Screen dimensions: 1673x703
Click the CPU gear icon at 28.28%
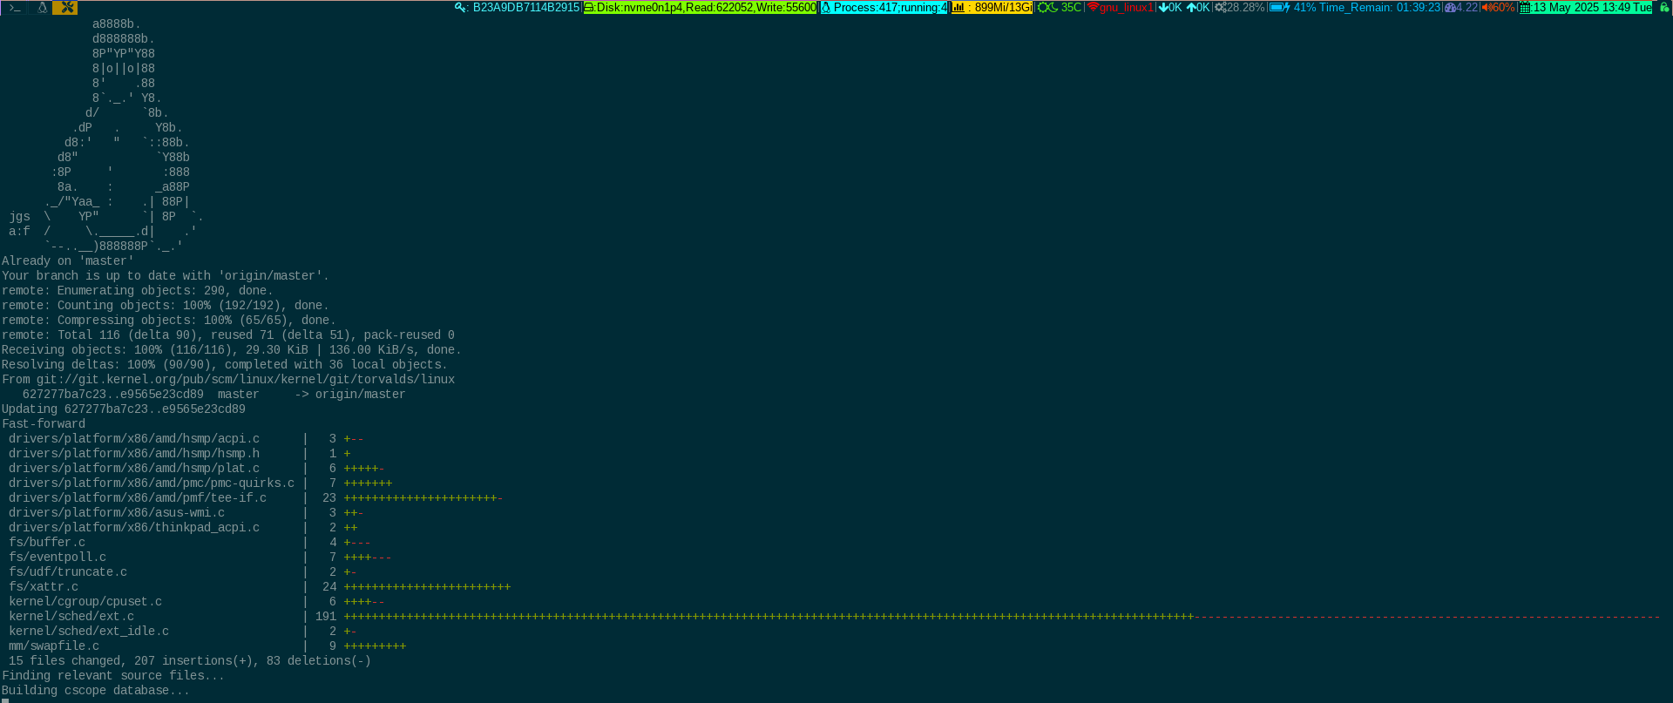coord(1220,7)
